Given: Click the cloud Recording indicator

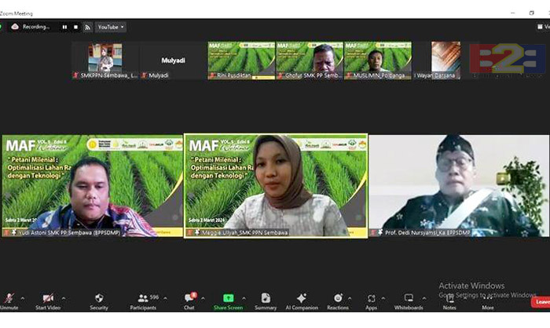Looking at the screenshot, I should (31, 27).
